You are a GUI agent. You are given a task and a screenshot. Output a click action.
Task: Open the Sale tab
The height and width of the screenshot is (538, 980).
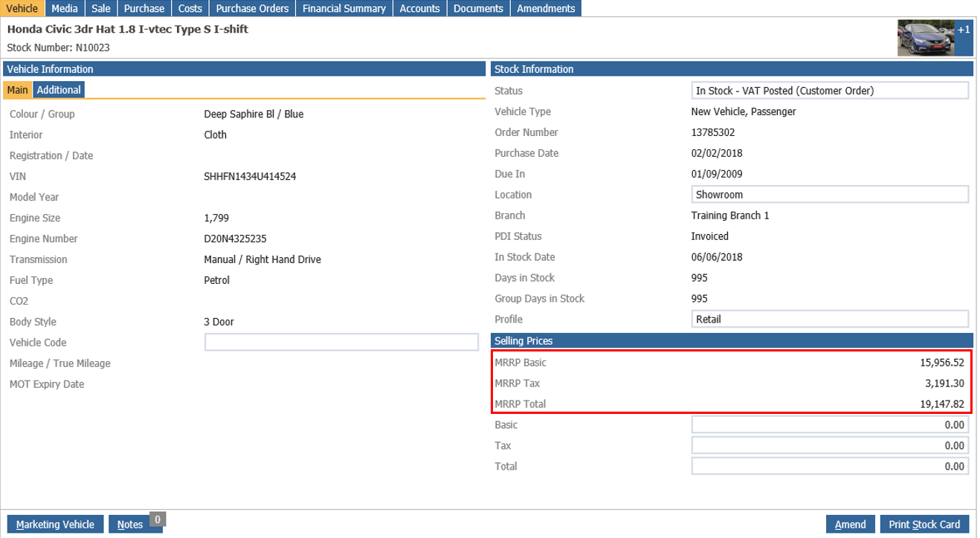(x=101, y=8)
